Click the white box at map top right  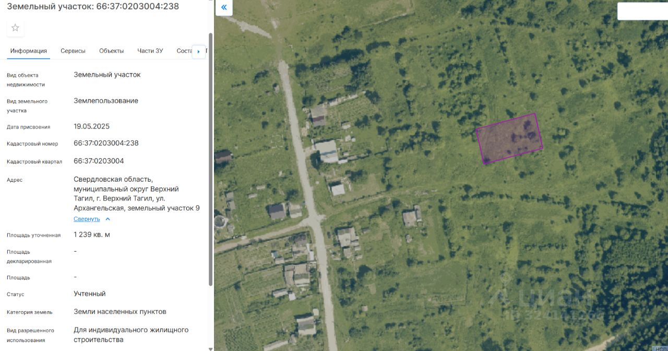[642, 11]
